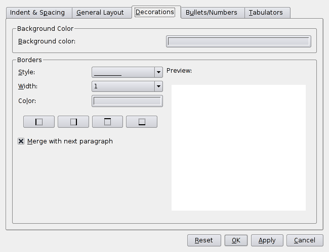The height and width of the screenshot is (252, 329).
Task: Go to the Bullets/Numbers tab
Action: tap(211, 13)
